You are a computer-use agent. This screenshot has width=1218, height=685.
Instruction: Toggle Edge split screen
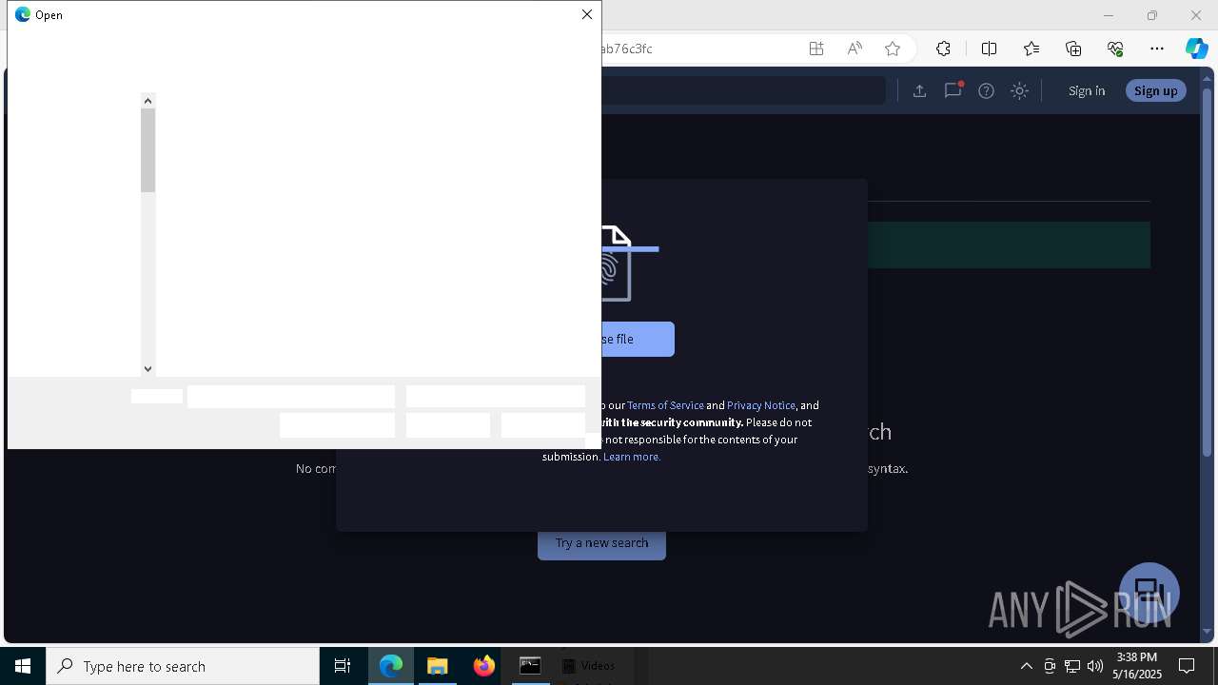[x=989, y=49]
